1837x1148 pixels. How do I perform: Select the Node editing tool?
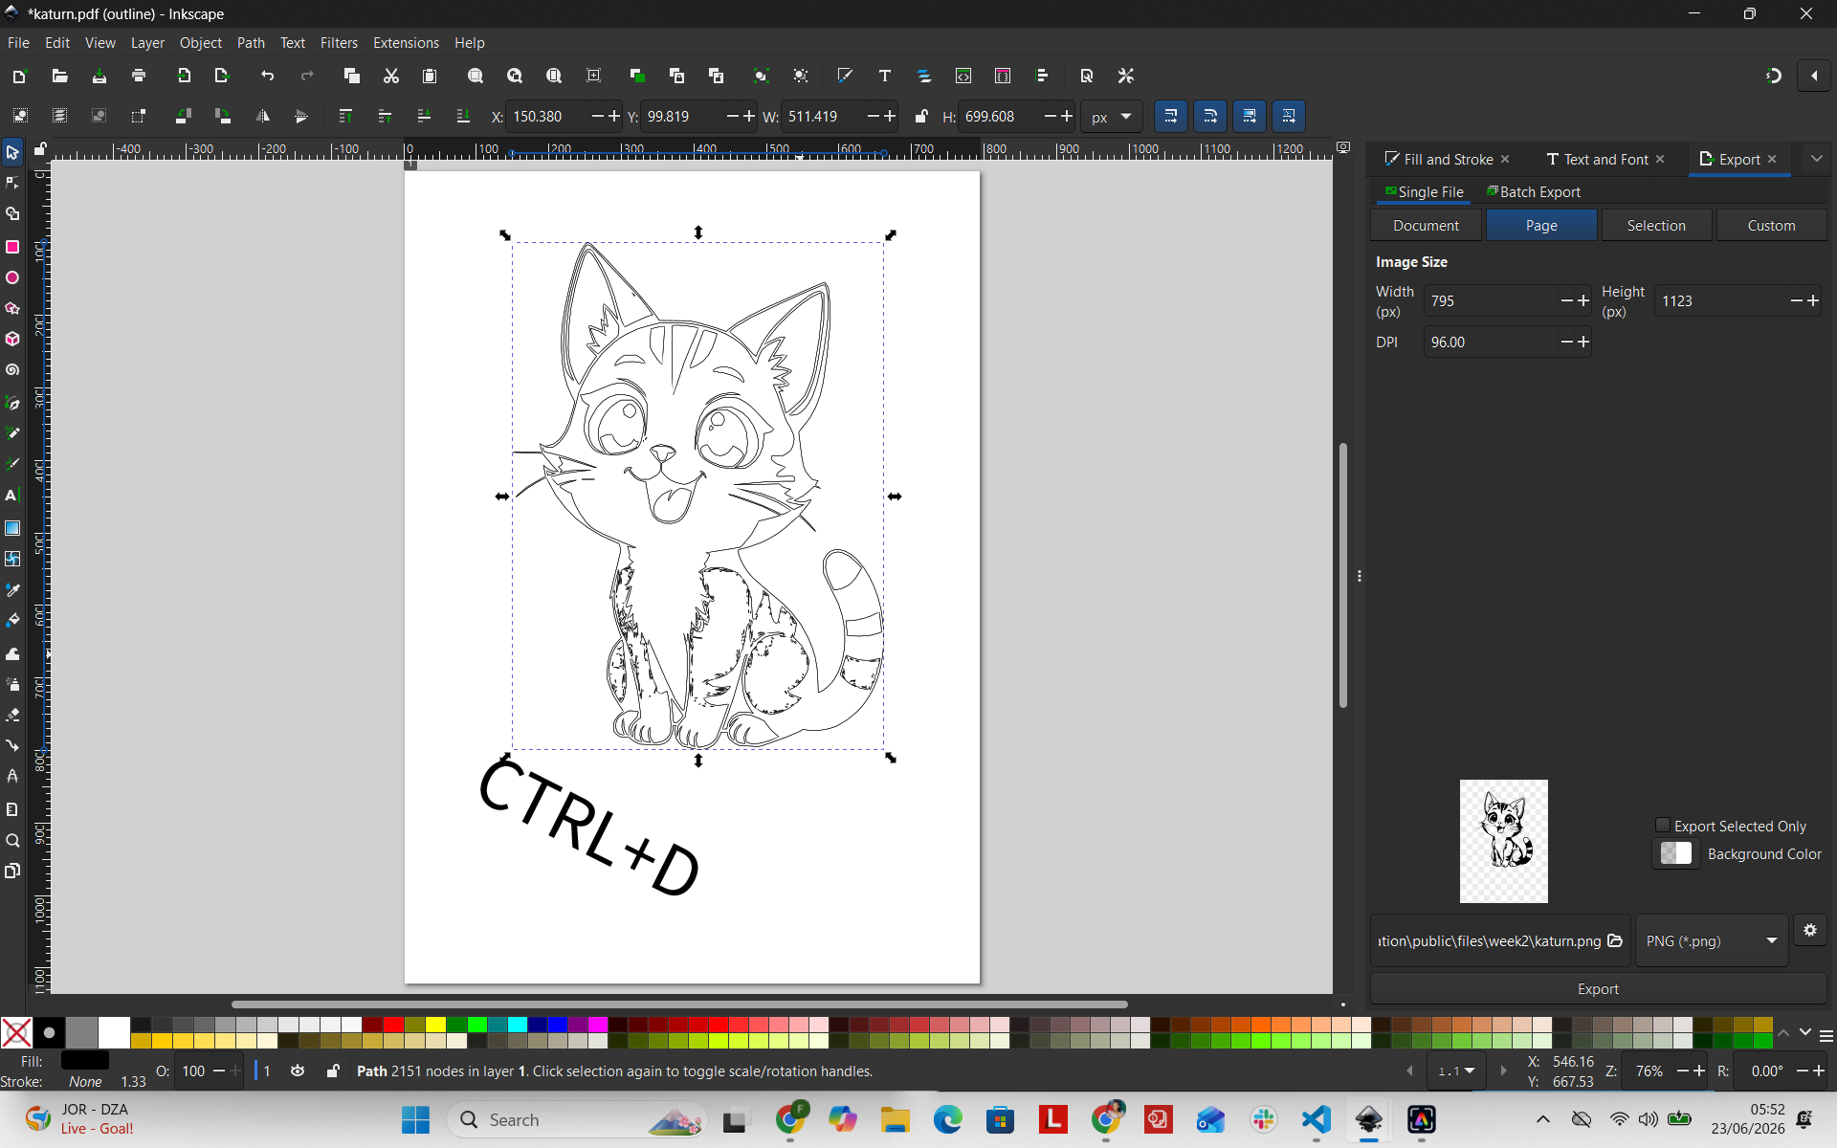tap(12, 183)
